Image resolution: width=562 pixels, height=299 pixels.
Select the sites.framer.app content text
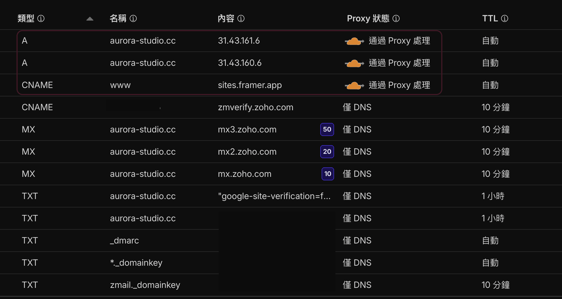click(250, 85)
